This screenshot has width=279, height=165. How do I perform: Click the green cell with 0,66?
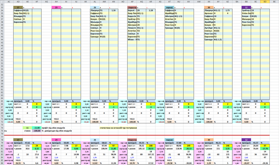[76, 149]
